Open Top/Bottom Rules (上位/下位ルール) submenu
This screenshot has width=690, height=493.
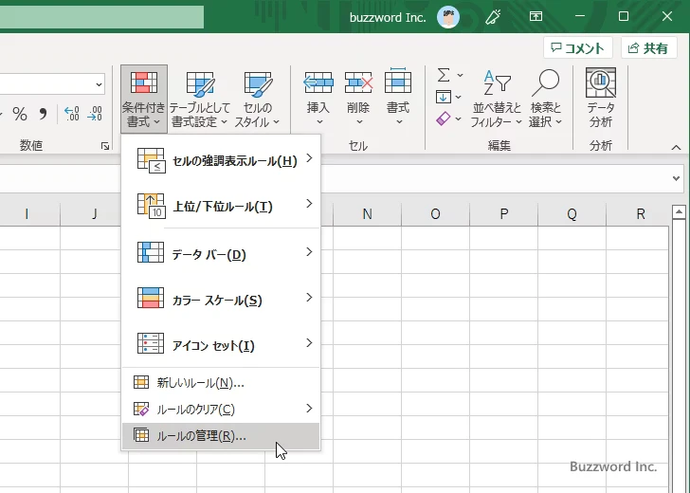(222, 206)
